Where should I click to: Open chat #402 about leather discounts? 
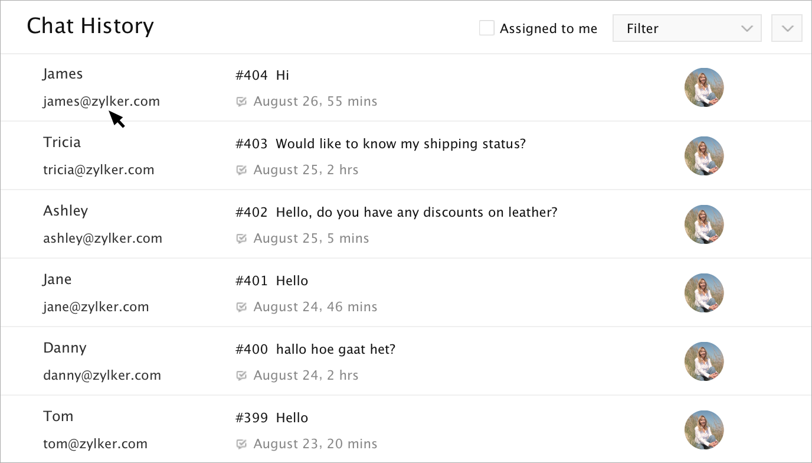coord(396,212)
